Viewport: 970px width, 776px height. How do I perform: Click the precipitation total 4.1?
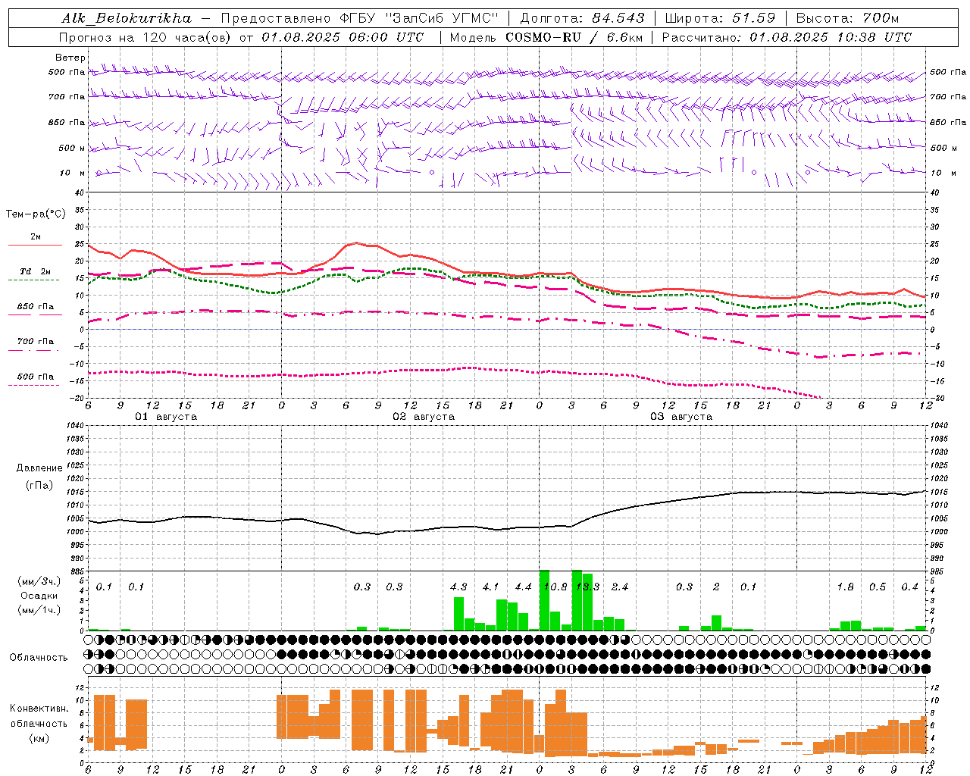click(x=491, y=587)
